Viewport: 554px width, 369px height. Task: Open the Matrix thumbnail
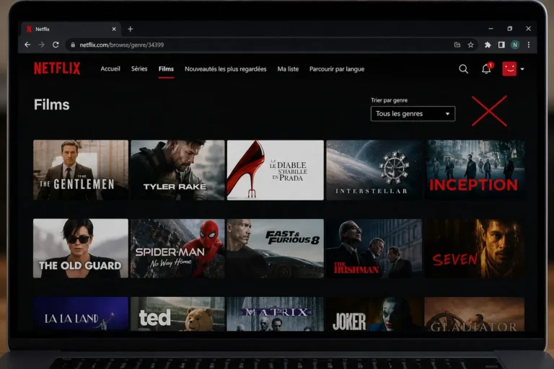pyautogui.click(x=276, y=314)
